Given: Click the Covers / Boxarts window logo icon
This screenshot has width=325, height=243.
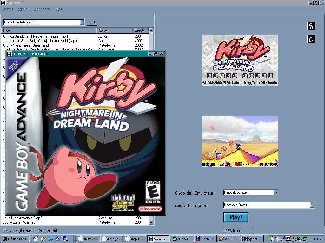Looking at the screenshot, I should click(9, 54).
